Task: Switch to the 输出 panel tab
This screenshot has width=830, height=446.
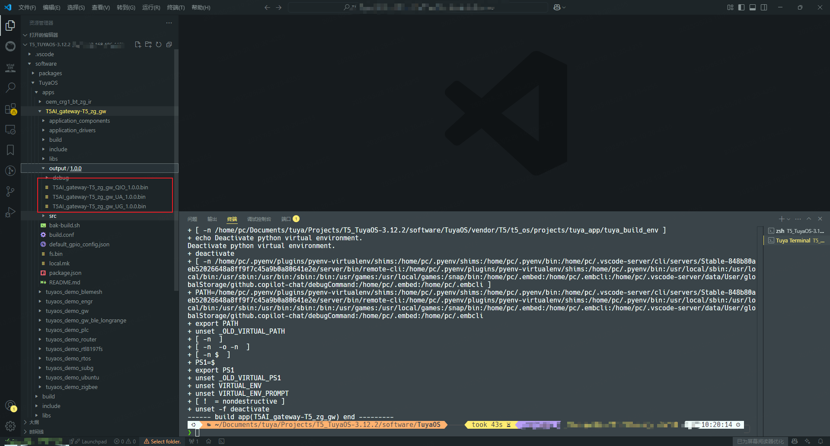Action: [x=212, y=219]
